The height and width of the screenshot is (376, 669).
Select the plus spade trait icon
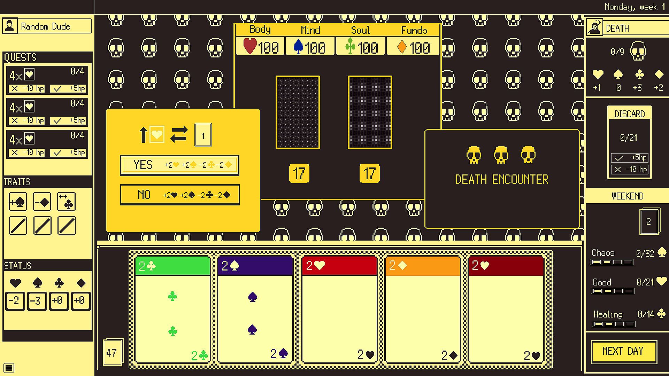pyautogui.click(x=18, y=202)
